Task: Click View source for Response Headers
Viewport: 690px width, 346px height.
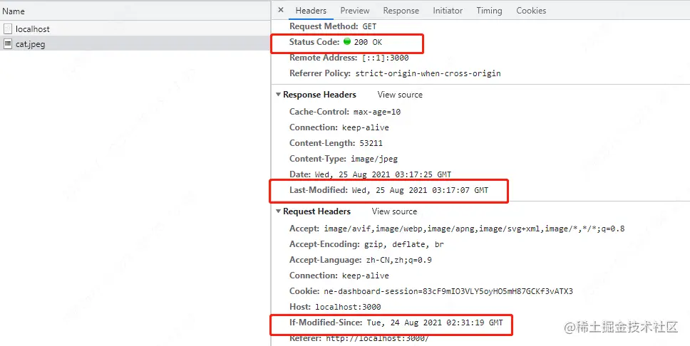Action: [x=400, y=95]
